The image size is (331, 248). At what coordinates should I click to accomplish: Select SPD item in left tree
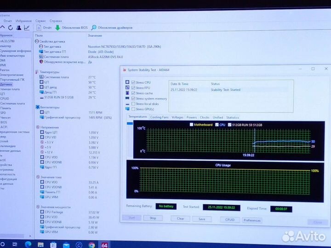pos(3,113)
